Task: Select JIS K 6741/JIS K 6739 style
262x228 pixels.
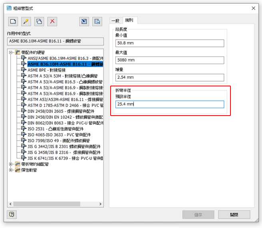Action: 65,158
